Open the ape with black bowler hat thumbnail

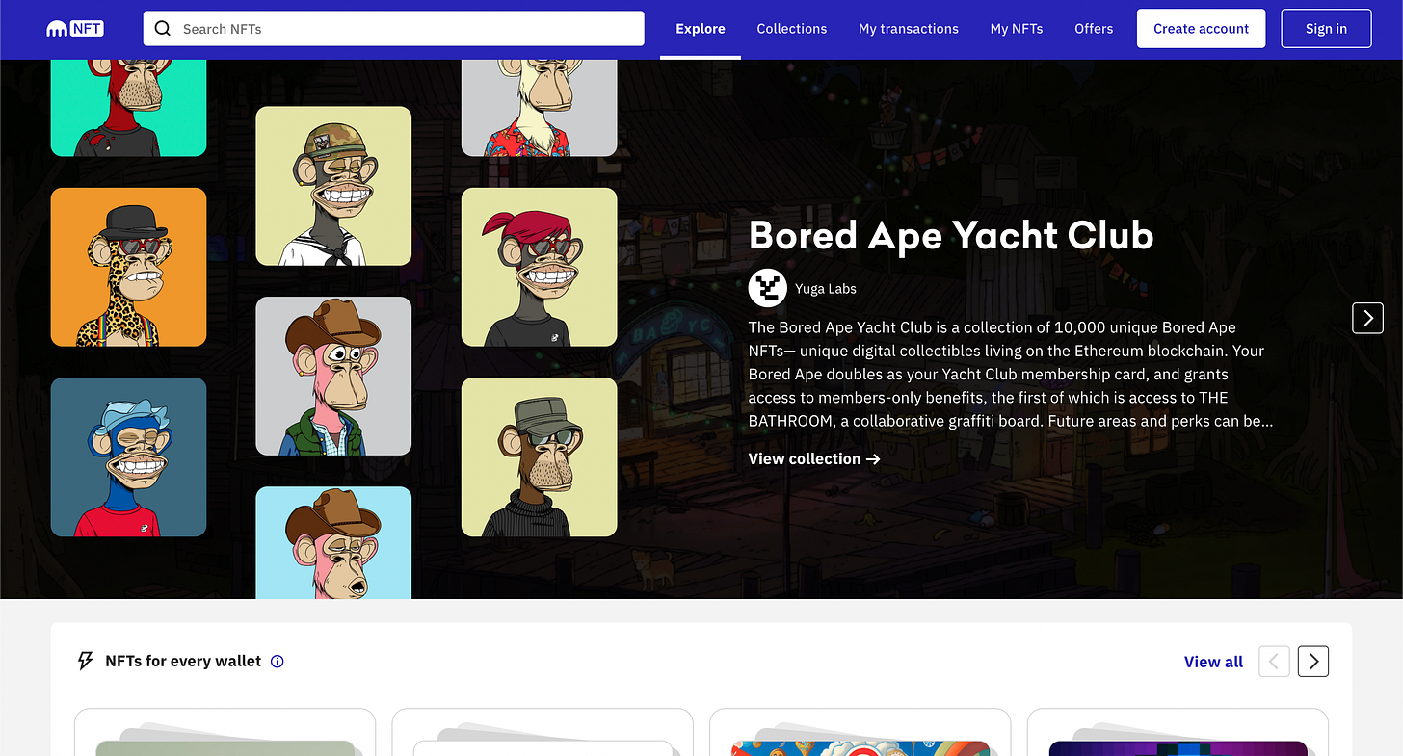[x=128, y=267]
